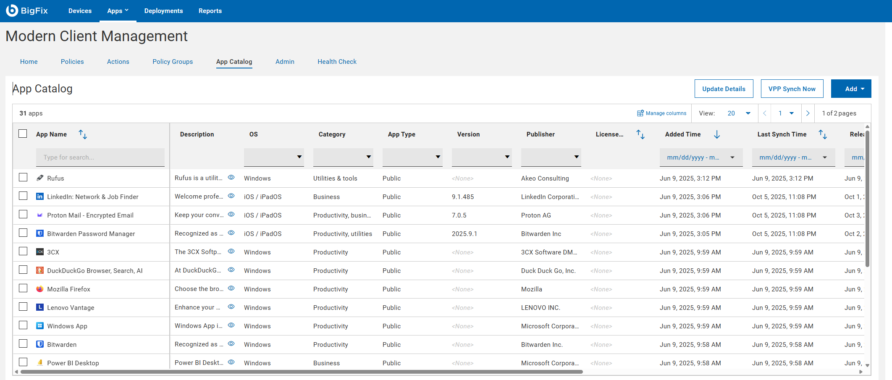Go to next page of apps

tap(808, 113)
